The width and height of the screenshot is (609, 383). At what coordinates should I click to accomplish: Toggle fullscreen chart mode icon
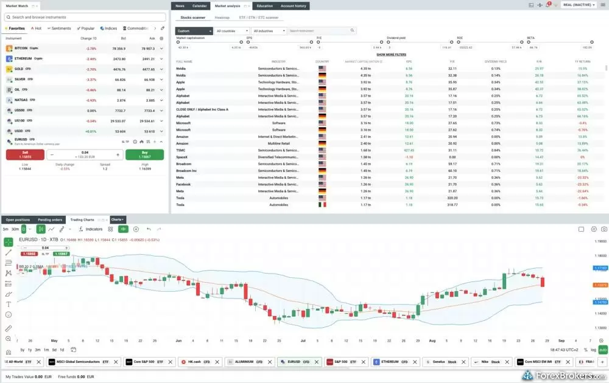pos(582,229)
